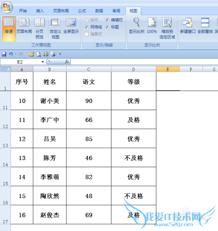Open Customize Quick Access Toolbar dropdown

pos(60,54)
